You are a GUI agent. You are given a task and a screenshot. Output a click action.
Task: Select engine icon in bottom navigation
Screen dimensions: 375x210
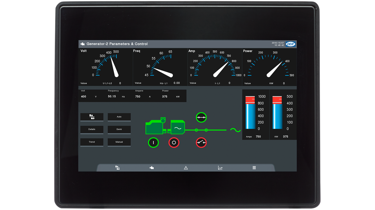(152, 168)
